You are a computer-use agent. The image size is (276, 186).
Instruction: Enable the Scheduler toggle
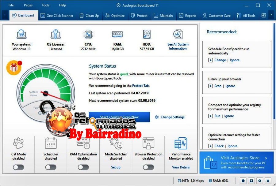51,167
